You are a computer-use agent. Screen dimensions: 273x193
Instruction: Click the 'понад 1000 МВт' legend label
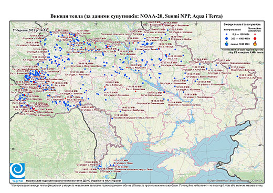coord(240,44)
